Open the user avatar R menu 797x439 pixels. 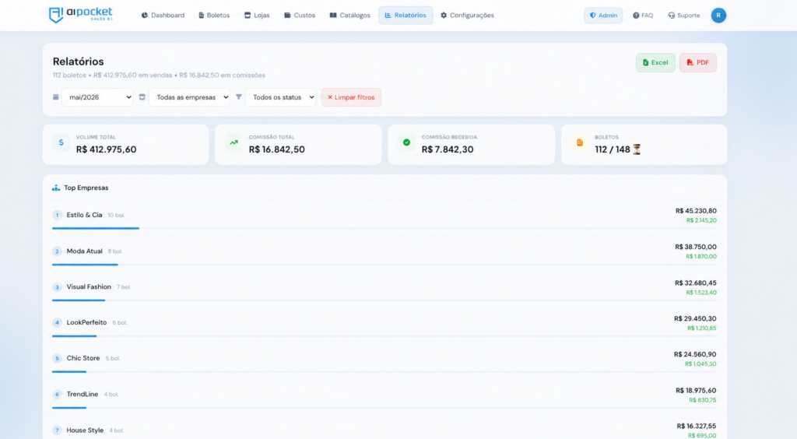718,16
